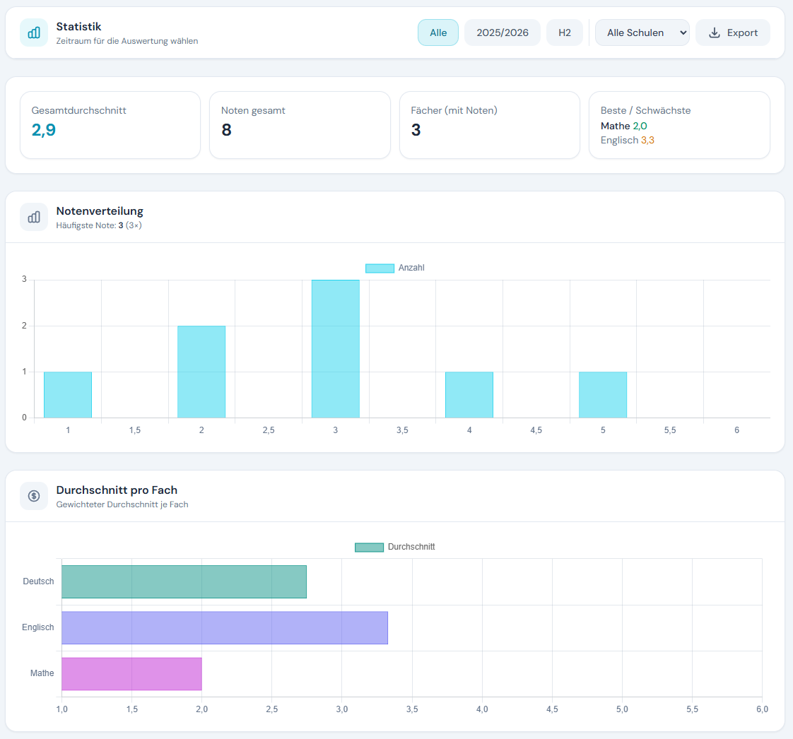Click the Mathe average bar
The width and height of the screenshot is (793, 739).
coord(131,674)
